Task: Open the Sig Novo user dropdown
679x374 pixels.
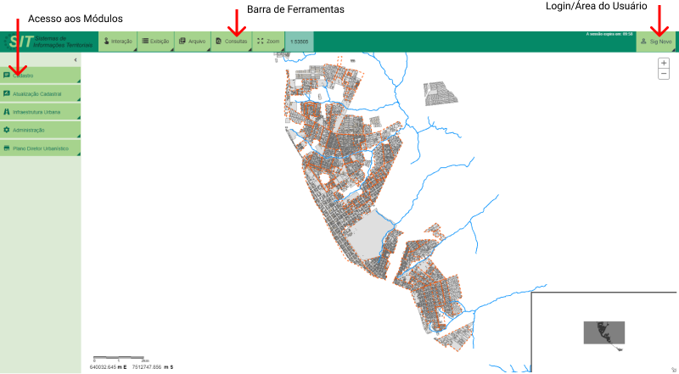Action: (x=656, y=42)
